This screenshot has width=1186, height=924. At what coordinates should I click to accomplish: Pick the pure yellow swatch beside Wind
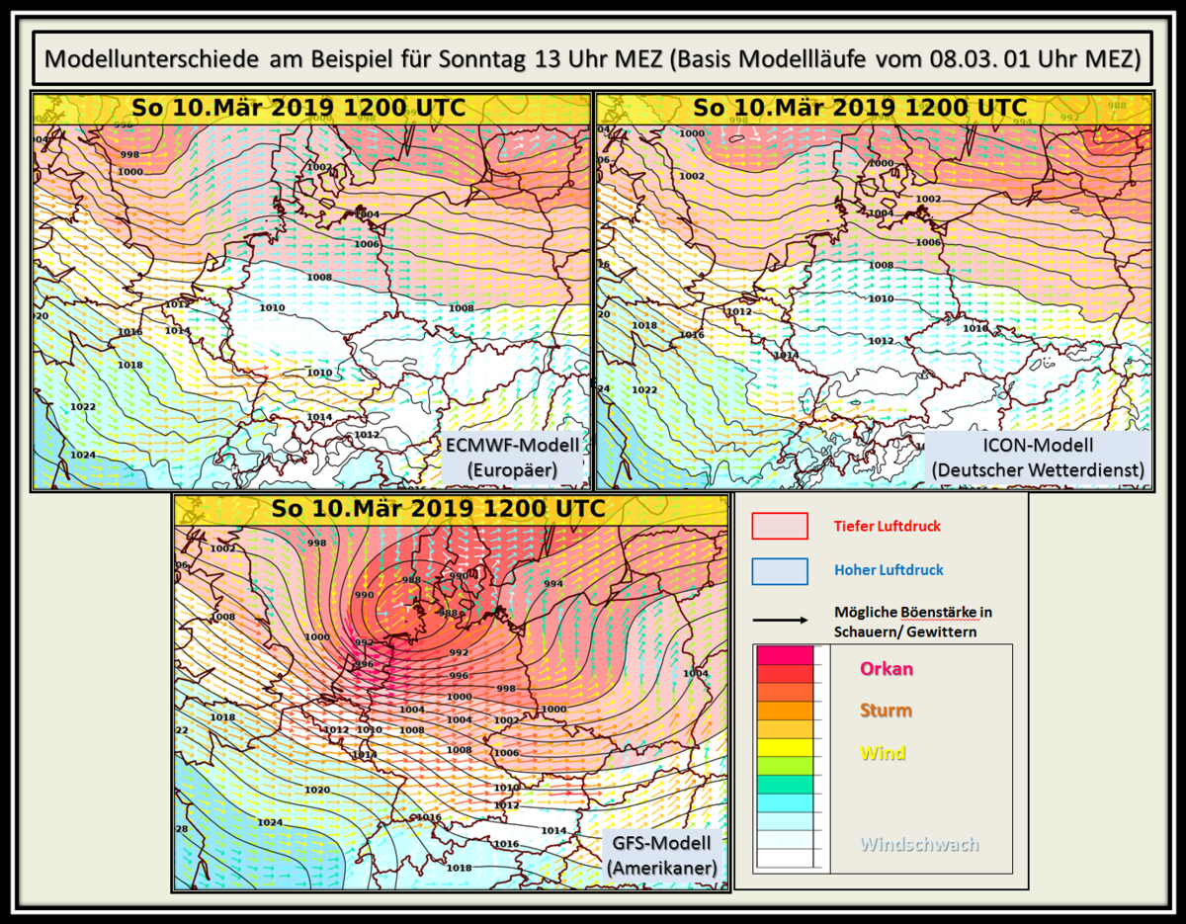pos(784,748)
